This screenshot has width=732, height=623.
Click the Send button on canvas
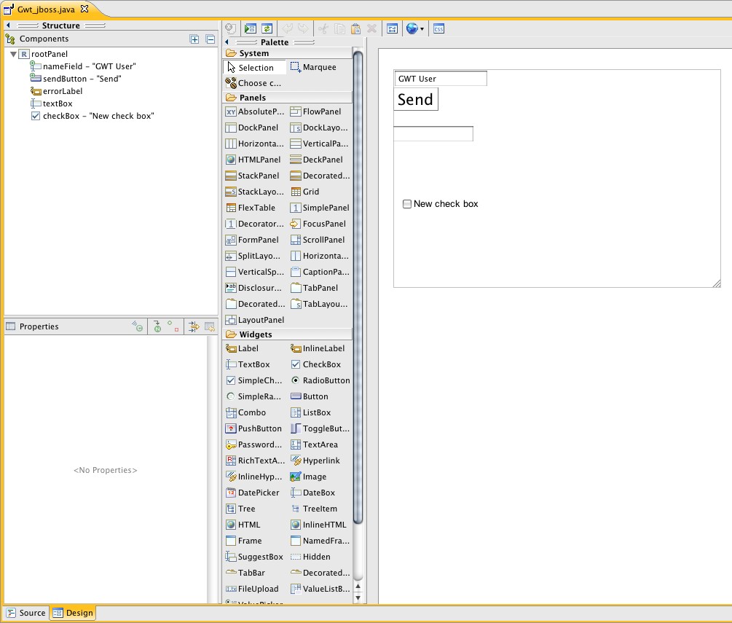click(x=416, y=99)
